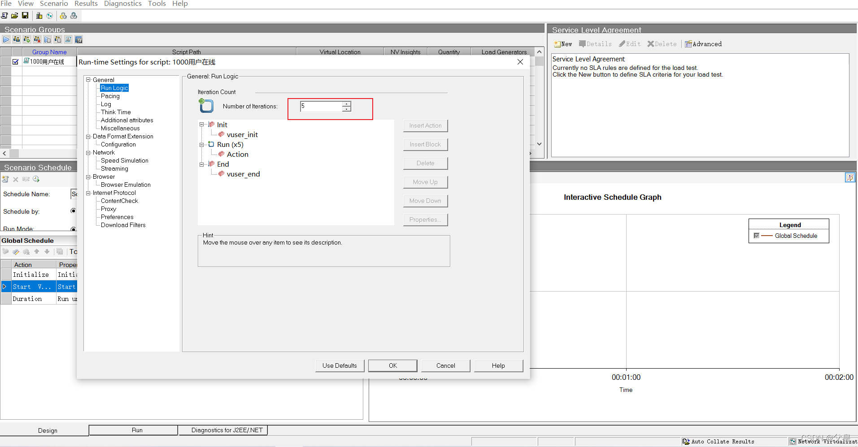Click the View Script icon
The height and width of the screenshot is (447, 858).
click(x=68, y=39)
